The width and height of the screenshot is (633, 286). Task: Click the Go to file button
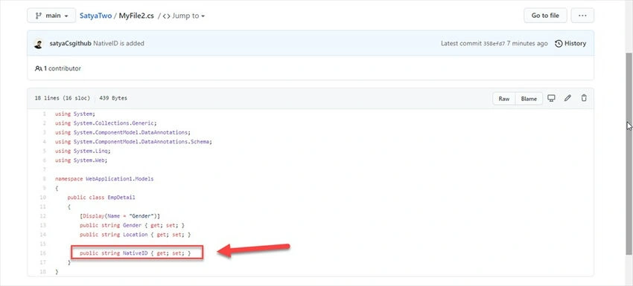tap(545, 16)
